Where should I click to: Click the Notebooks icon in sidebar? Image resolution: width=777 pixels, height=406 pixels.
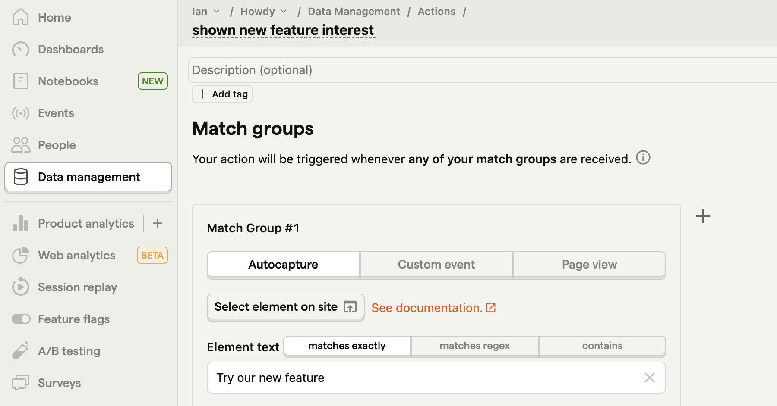click(20, 81)
